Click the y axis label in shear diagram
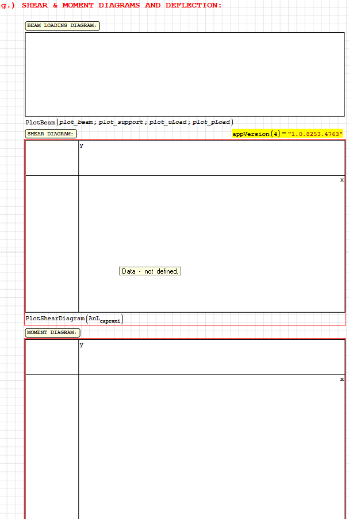Image resolution: width=349 pixels, height=519 pixels. [82, 146]
